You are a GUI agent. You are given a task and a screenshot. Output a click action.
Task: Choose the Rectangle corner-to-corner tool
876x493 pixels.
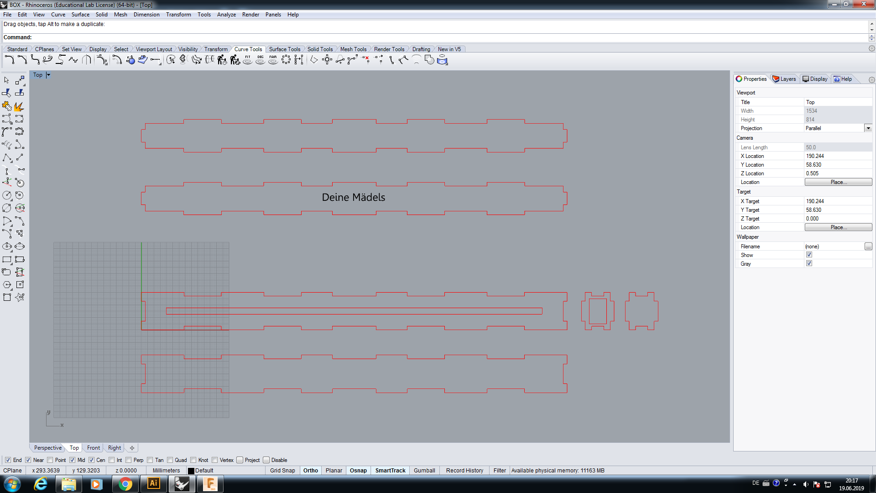click(6, 259)
